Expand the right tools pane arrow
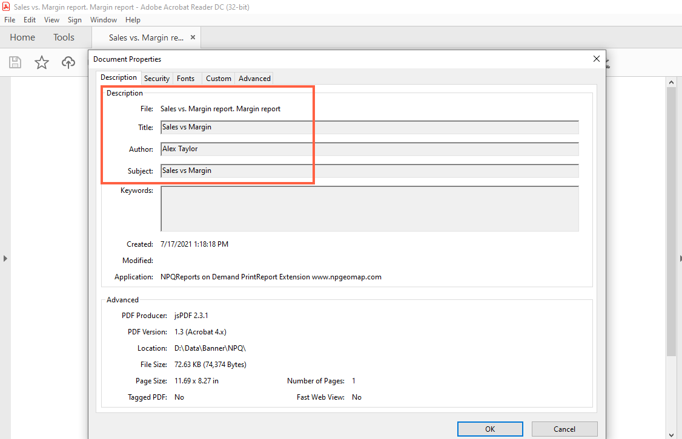The height and width of the screenshot is (439, 682). [x=680, y=258]
